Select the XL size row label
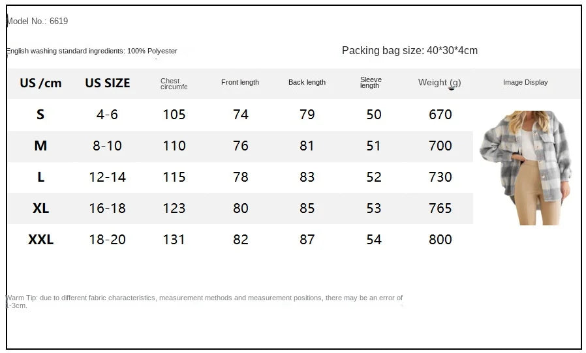 40,208
